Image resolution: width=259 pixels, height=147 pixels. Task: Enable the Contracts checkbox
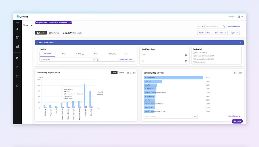click(x=194, y=53)
